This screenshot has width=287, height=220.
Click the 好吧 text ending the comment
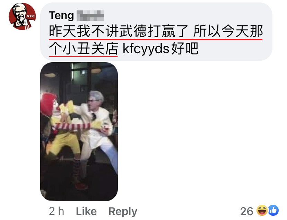[x=185, y=48]
